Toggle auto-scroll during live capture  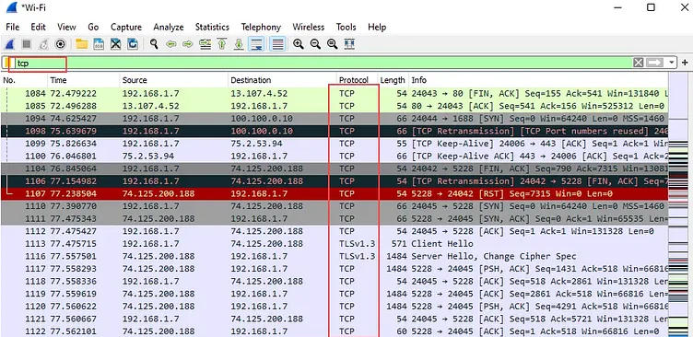[x=256, y=44]
